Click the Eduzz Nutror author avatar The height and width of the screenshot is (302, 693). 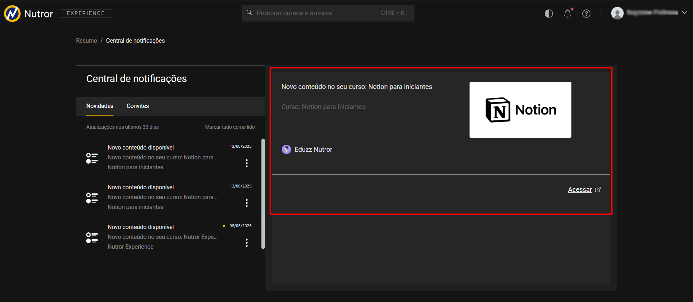click(286, 149)
